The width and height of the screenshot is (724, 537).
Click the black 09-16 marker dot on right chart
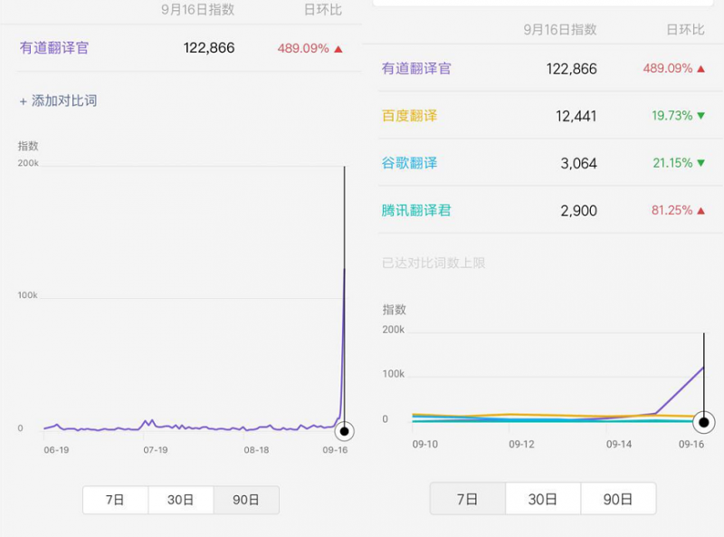[x=704, y=422]
